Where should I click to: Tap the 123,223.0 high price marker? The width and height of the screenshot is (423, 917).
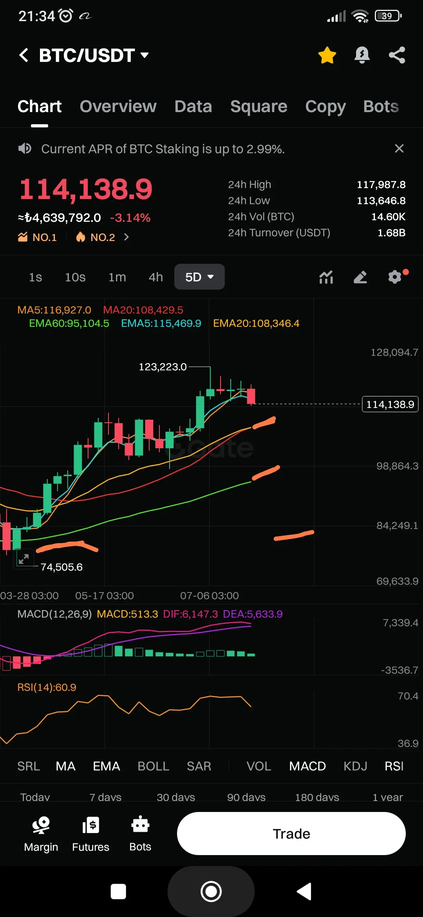pyautogui.click(x=163, y=367)
